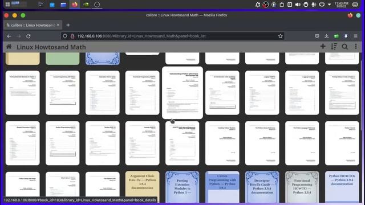This screenshot has width=365, height=205.
Task: Open the clock showing 11:43 PM
Action: click(341, 5)
